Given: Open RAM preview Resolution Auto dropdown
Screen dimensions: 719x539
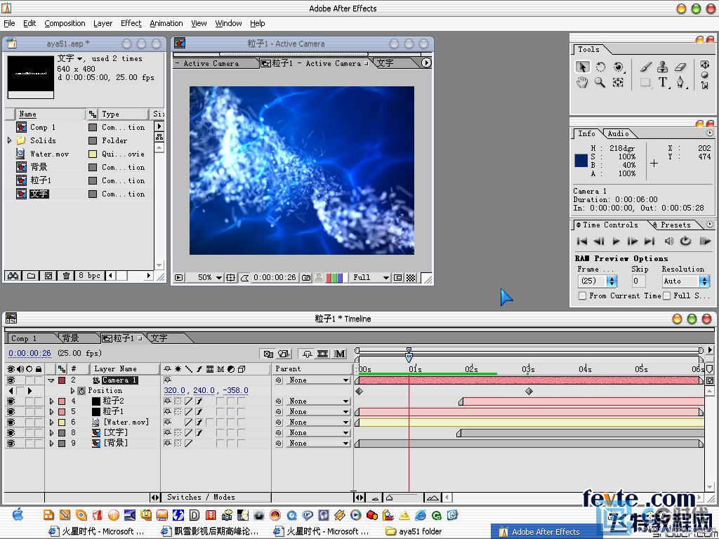Looking at the screenshot, I should (x=685, y=281).
